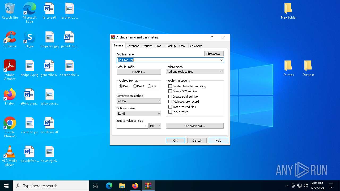Click the taskbar search box
Screen dimensions: 340x191
51,186
